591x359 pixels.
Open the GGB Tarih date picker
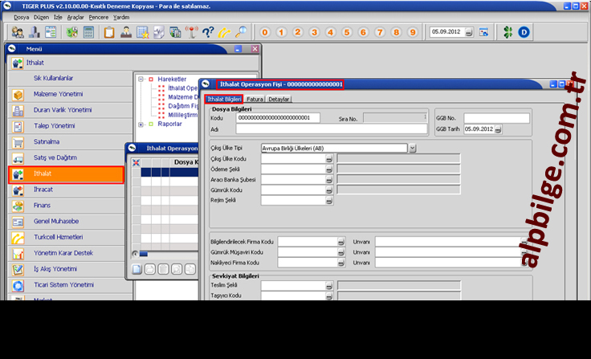tap(501, 129)
